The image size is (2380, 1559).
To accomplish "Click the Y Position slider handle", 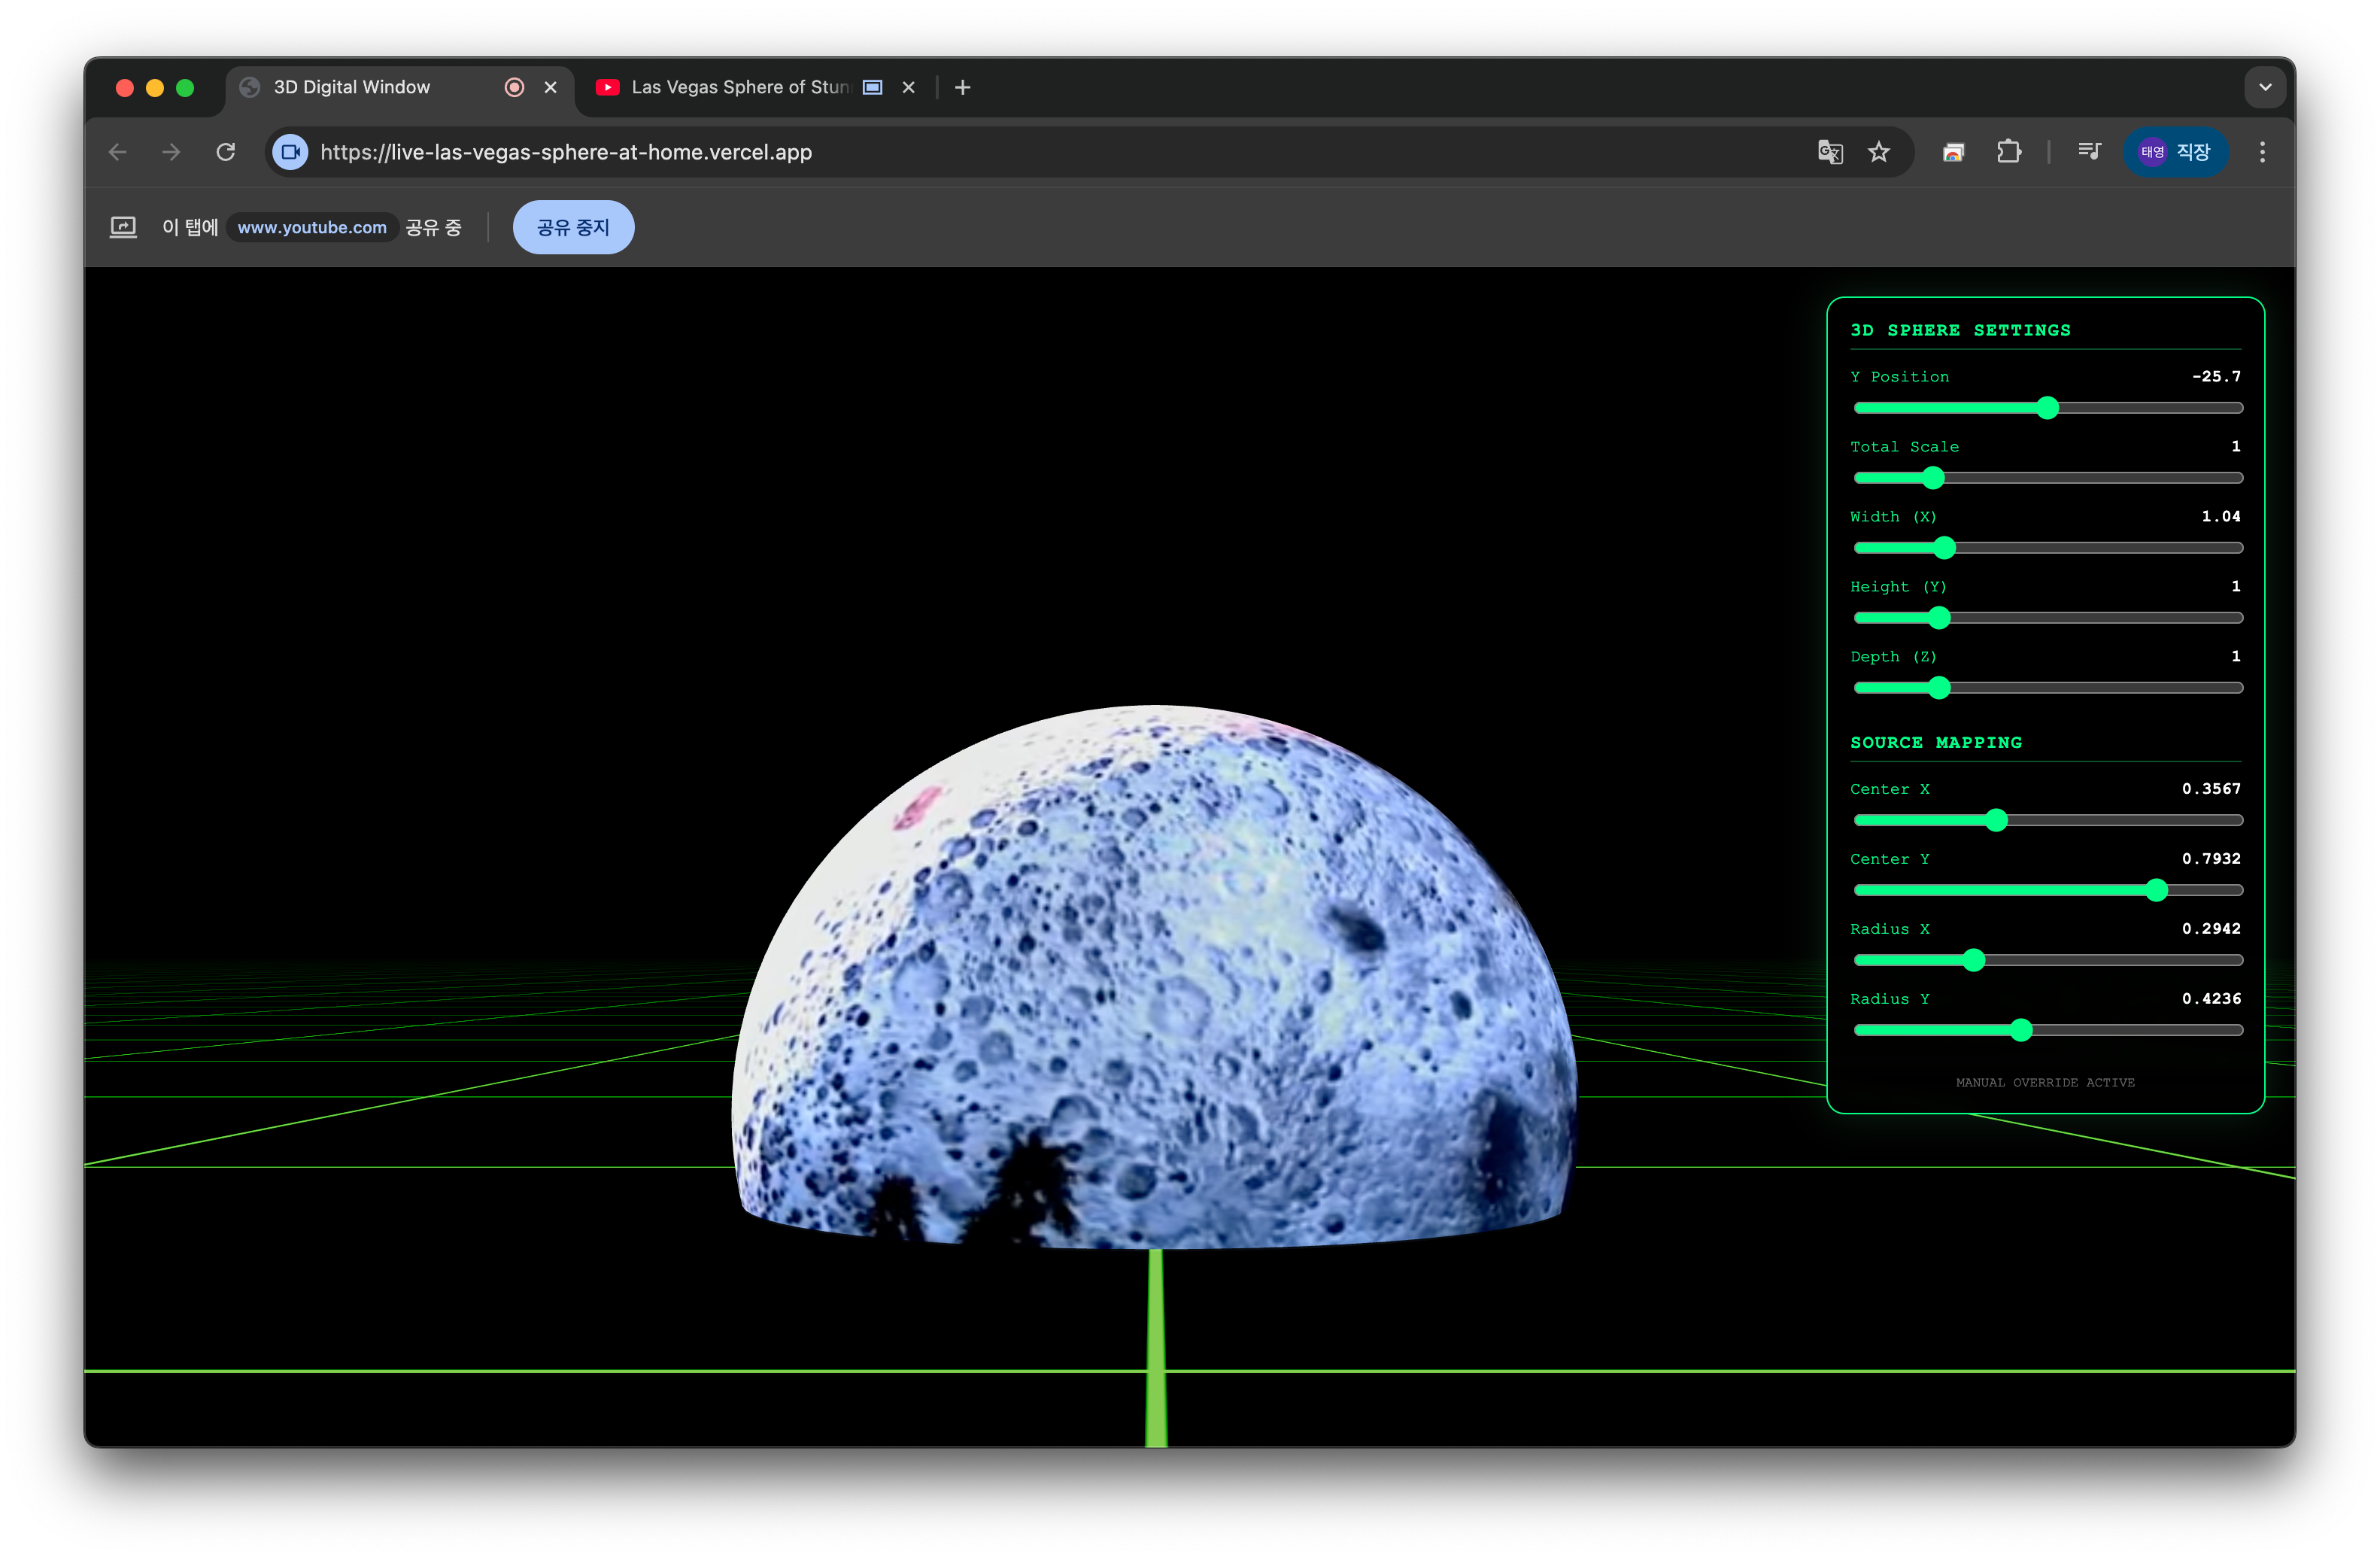I will pyautogui.click(x=2048, y=408).
